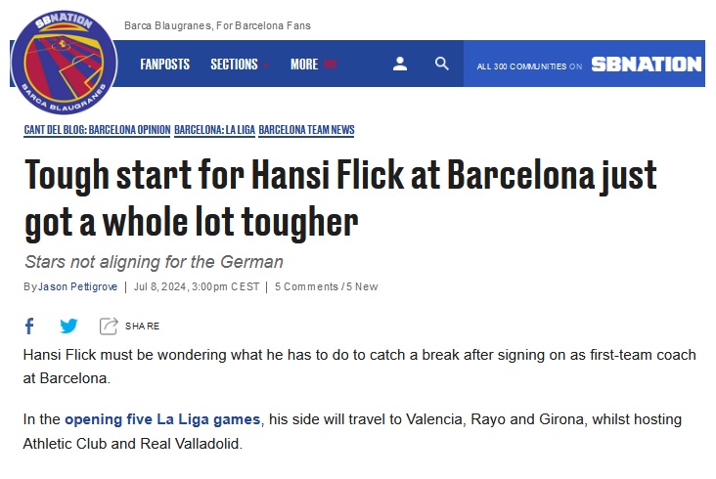Go to Barcelona: La Liga category
This screenshot has width=716, height=479.
pyautogui.click(x=214, y=130)
